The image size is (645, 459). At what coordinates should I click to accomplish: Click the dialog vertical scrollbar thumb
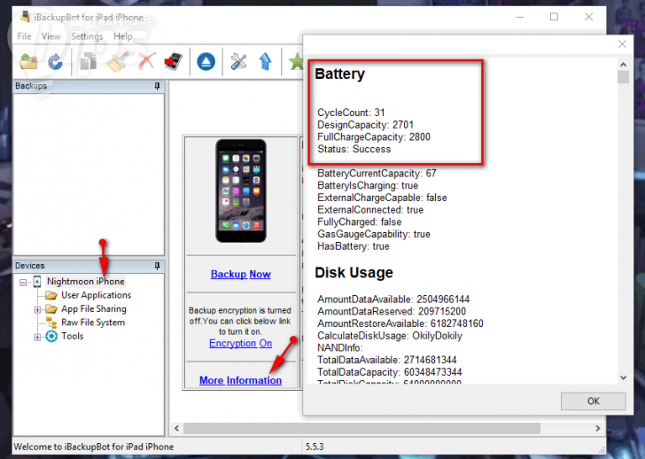pyautogui.click(x=623, y=77)
